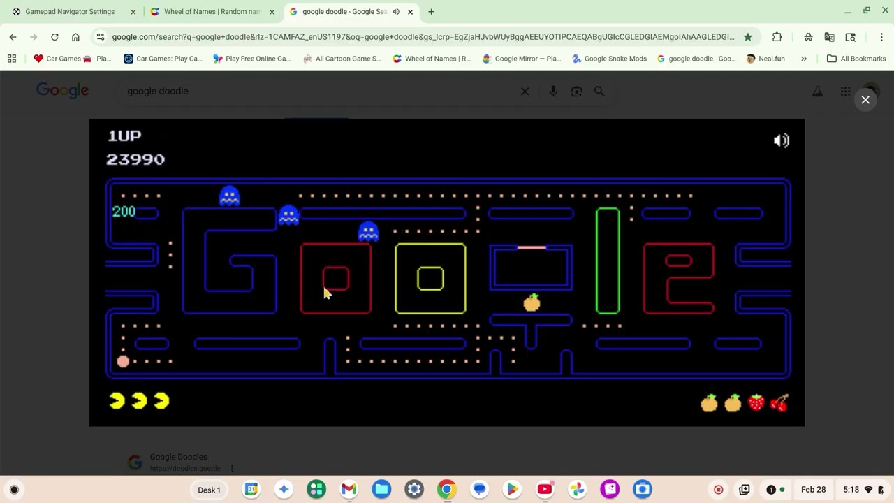Open Play Store from shelf
The image size is (894, 503).
coord(512,490)
